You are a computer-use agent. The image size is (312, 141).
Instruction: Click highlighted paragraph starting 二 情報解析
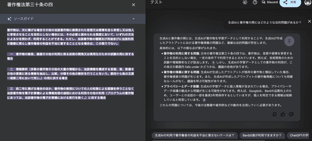point(71,73)
